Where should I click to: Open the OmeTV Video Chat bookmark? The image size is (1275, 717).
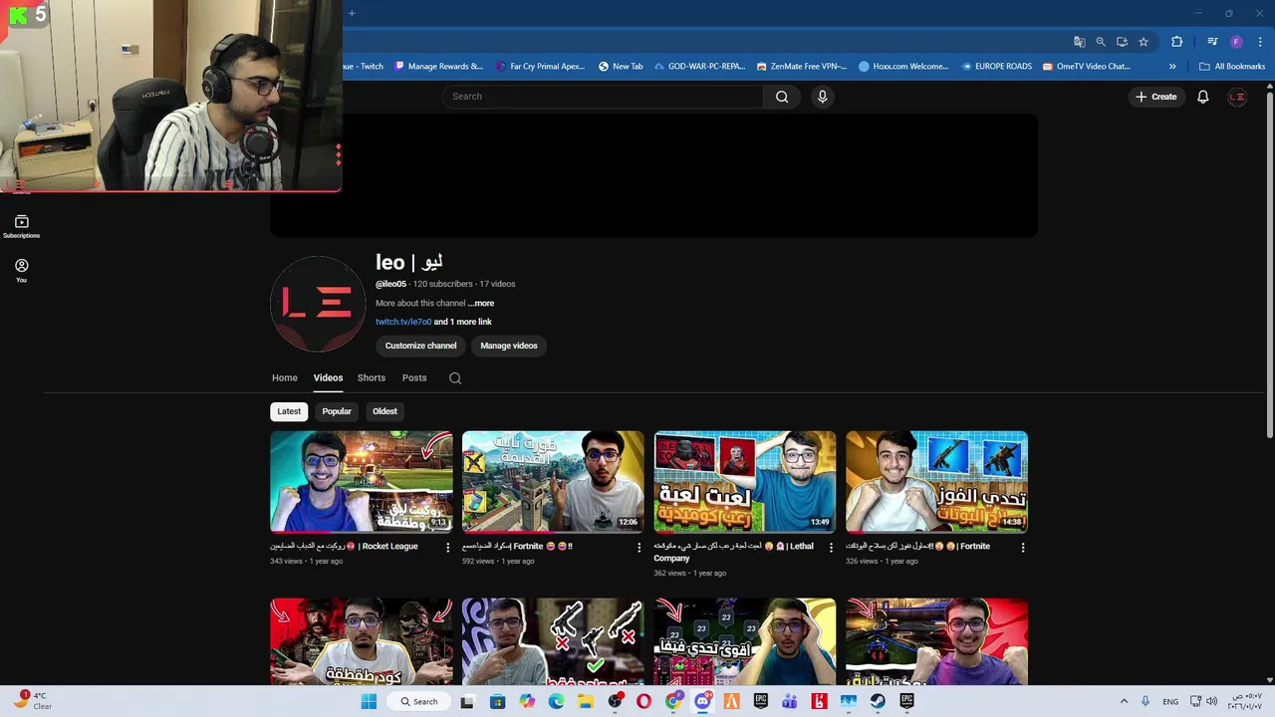click(1086, 67)
